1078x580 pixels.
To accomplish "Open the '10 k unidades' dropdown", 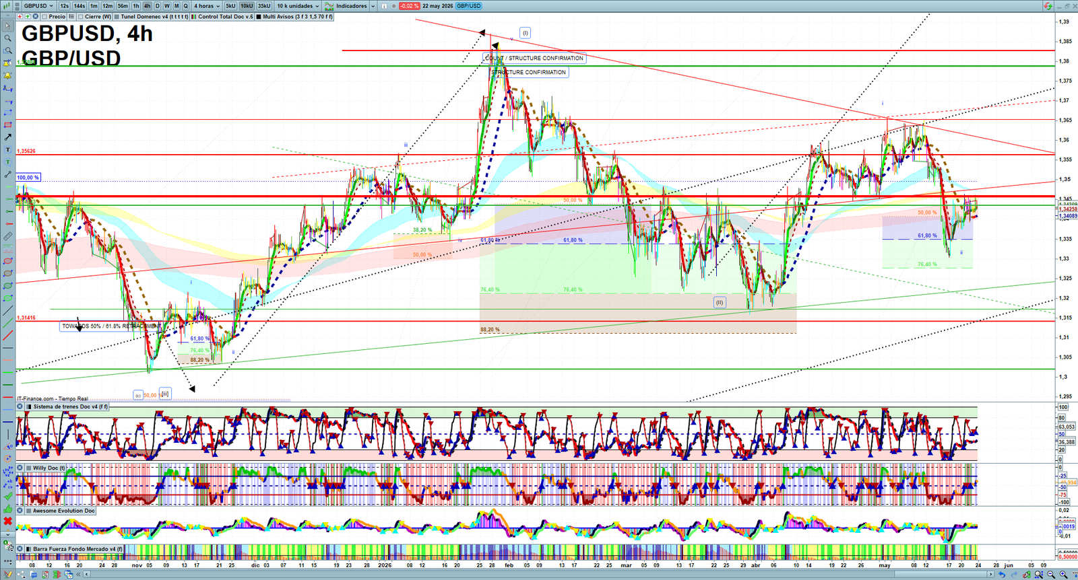I will [x=298, y=6].
